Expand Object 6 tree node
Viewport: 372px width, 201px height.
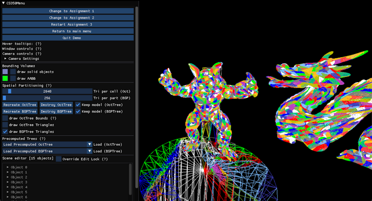pyautogui.click(x=7, y=197)
